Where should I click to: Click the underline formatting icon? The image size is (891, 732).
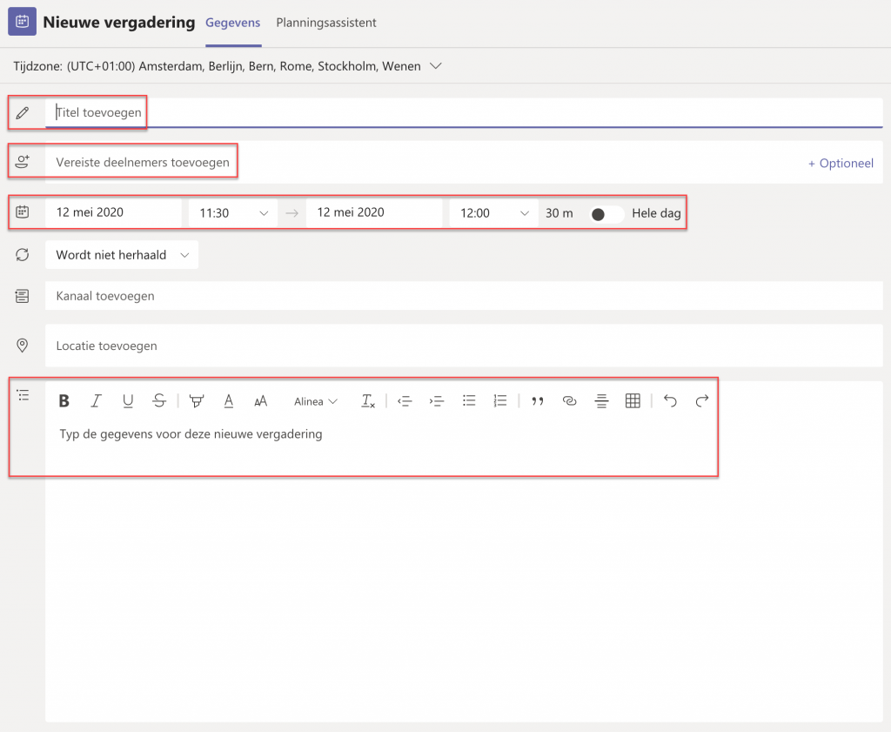pyautogui.click(x=128, y=401)
